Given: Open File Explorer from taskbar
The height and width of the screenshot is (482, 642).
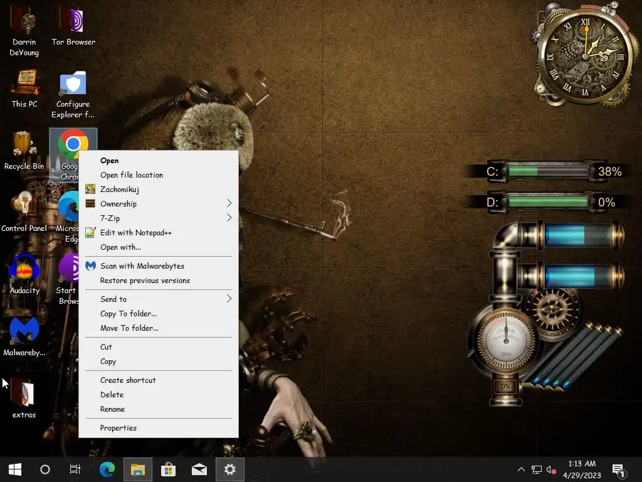Looking at the screenshot, I should pos(138,469).
